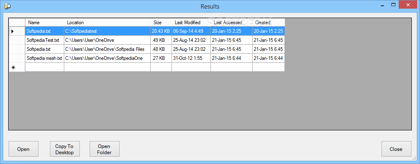The height and width of the screenshot is (164, 420).
Task: Select the new-row asterisk row header
Action: click(17, 67)
